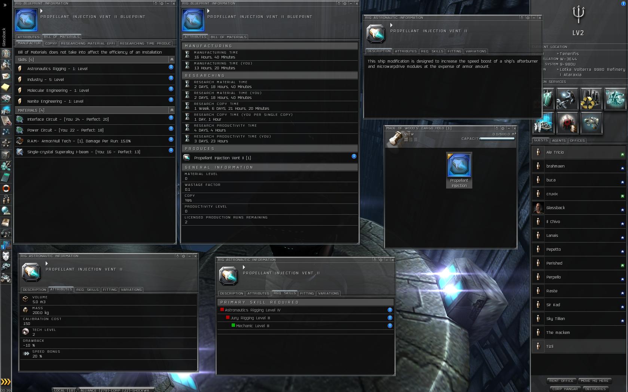Show info for Jury Rigging Level III
This screenshot has width=628, height=392.
(x=390, y=318)
